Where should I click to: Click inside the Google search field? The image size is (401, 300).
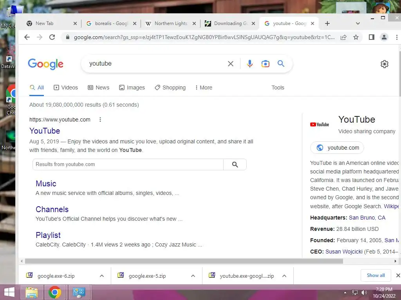point(156,64)
